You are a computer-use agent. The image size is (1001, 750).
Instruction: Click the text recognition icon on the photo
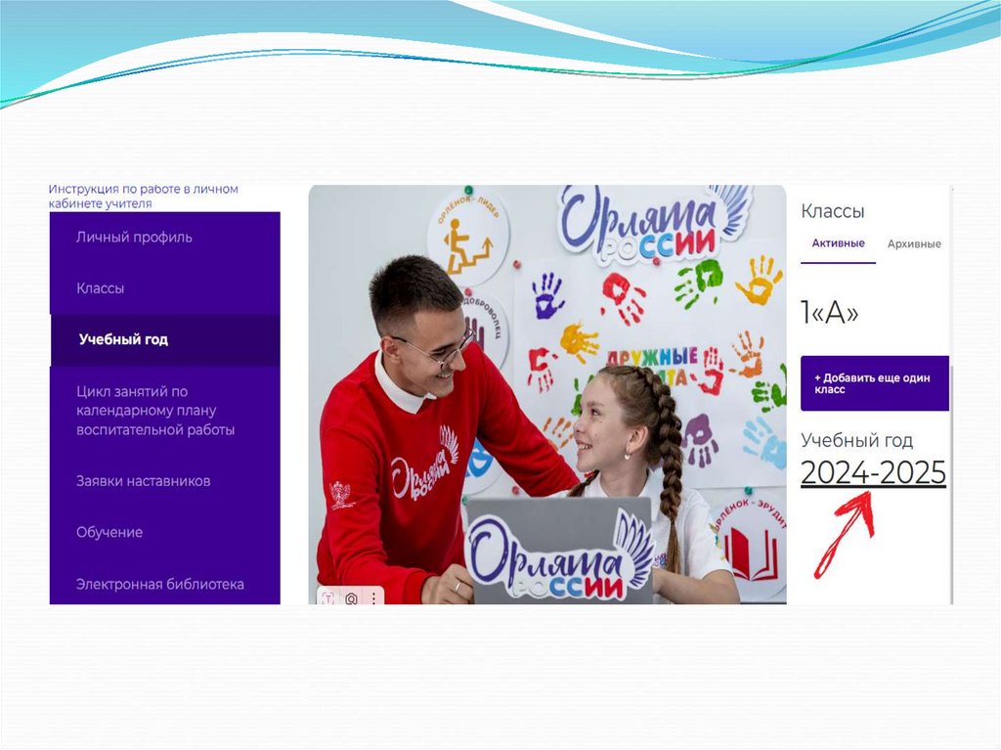(x=328, y=598)
